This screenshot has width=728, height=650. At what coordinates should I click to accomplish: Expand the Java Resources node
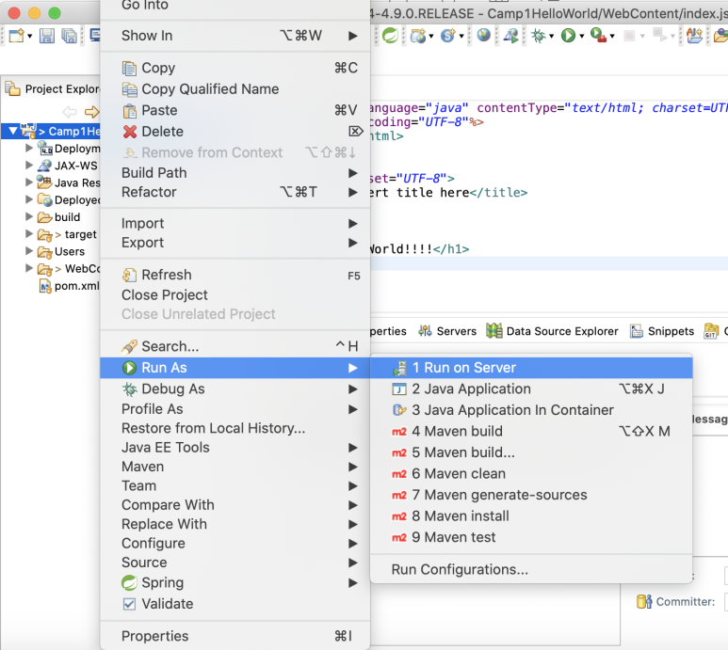tap(29, 182)
